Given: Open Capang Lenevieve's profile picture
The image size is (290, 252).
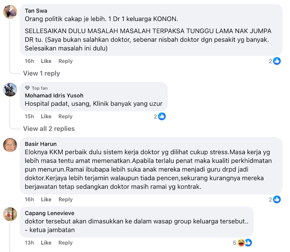Looking at the screenshot, I should coord(10,214).
